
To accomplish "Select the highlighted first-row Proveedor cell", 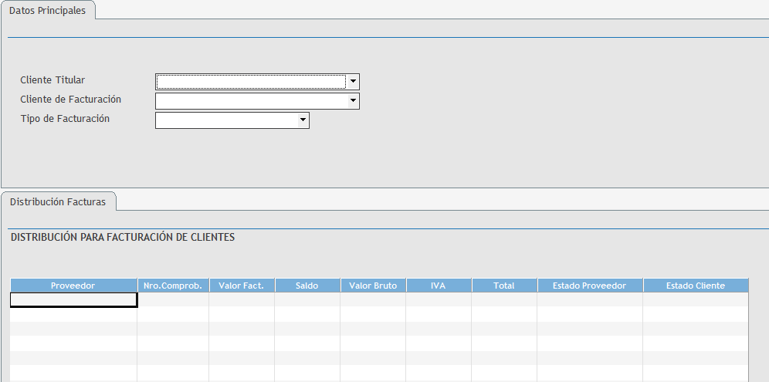I will point(73,299).
